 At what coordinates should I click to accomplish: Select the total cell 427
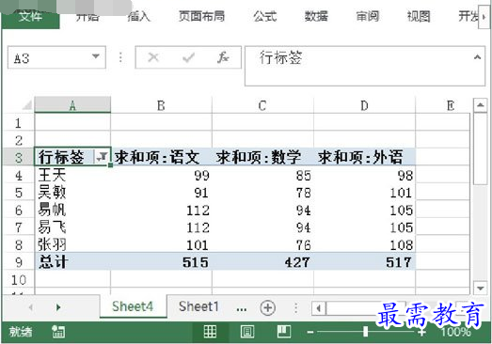coord(262,262)
